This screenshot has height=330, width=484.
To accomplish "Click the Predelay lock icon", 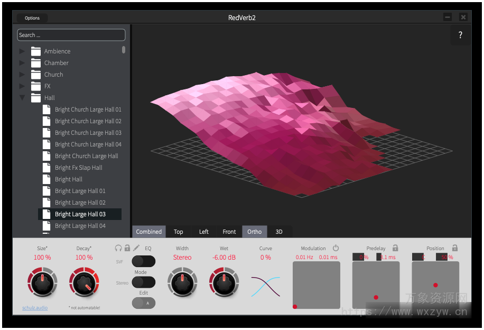I will pyautogui.click(x=395, y=247).
